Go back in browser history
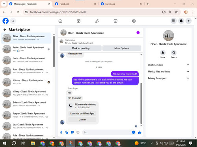 click(4, 12)
